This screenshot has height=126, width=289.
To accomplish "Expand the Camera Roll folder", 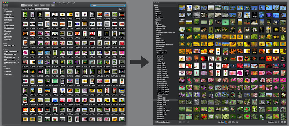I will (x=157, y=28).
